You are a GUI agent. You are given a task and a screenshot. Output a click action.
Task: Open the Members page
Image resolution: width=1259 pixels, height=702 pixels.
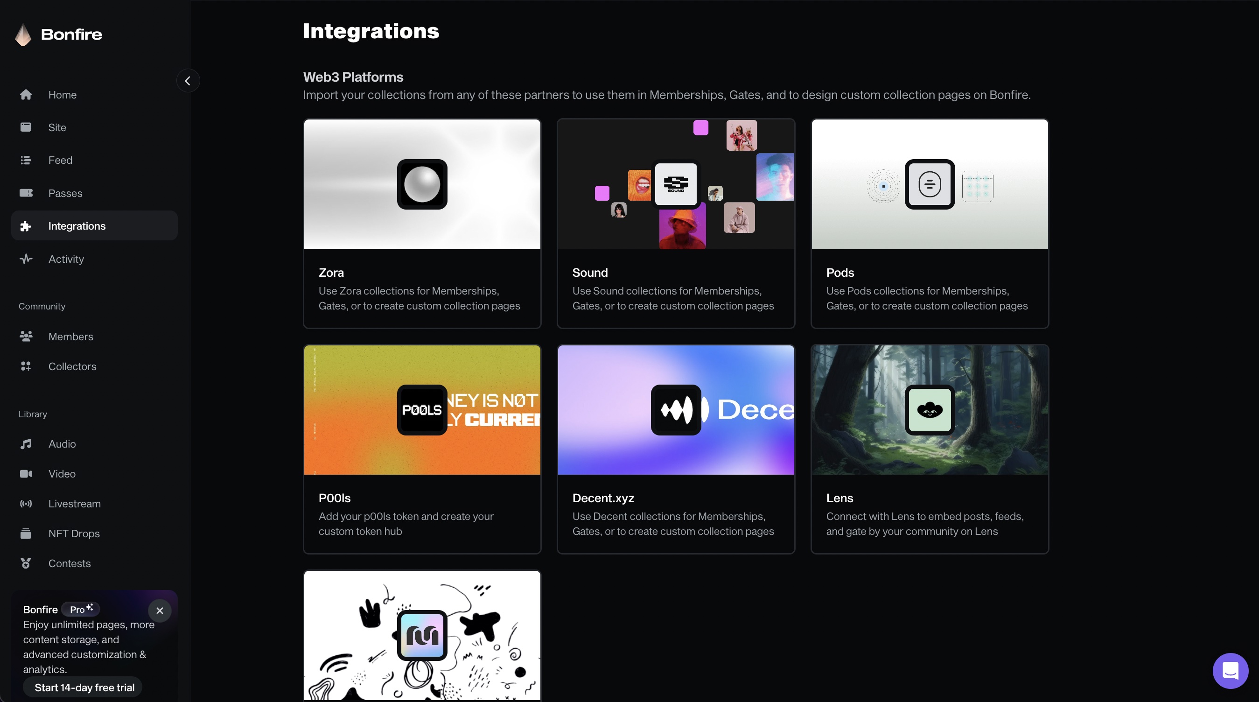(94, 336)
